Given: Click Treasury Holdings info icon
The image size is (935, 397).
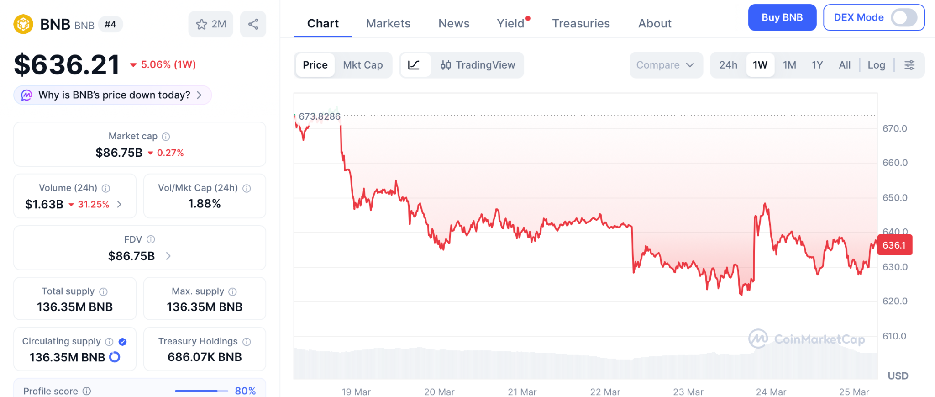Looking at the screenshot, I should click(x=247, y=342).
